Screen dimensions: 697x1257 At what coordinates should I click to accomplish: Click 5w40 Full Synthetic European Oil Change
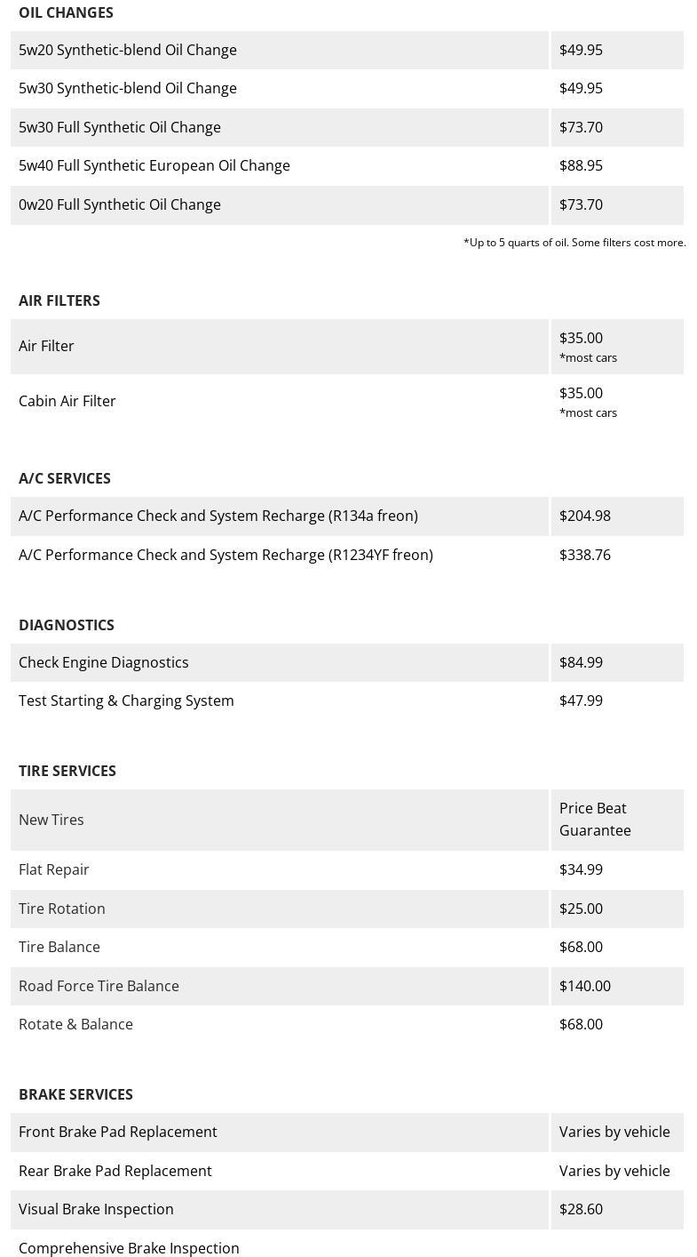154,166
